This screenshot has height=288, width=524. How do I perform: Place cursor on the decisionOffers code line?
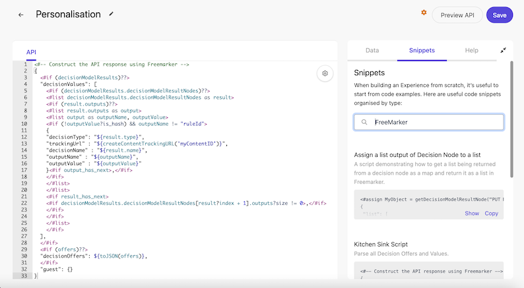(94, 256)
